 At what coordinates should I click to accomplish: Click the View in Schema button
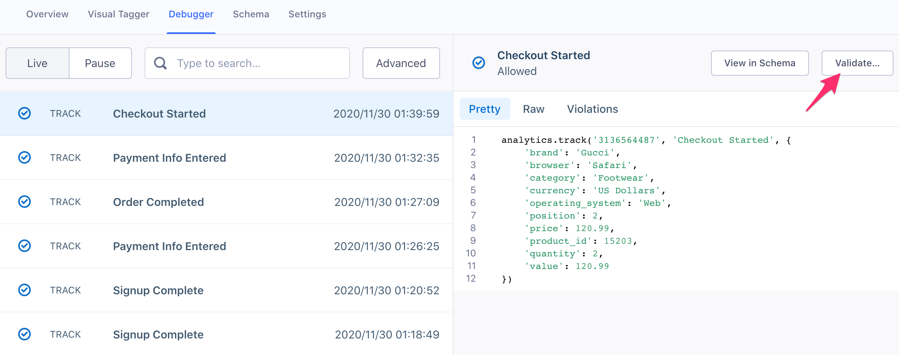(x=760, y=63)
